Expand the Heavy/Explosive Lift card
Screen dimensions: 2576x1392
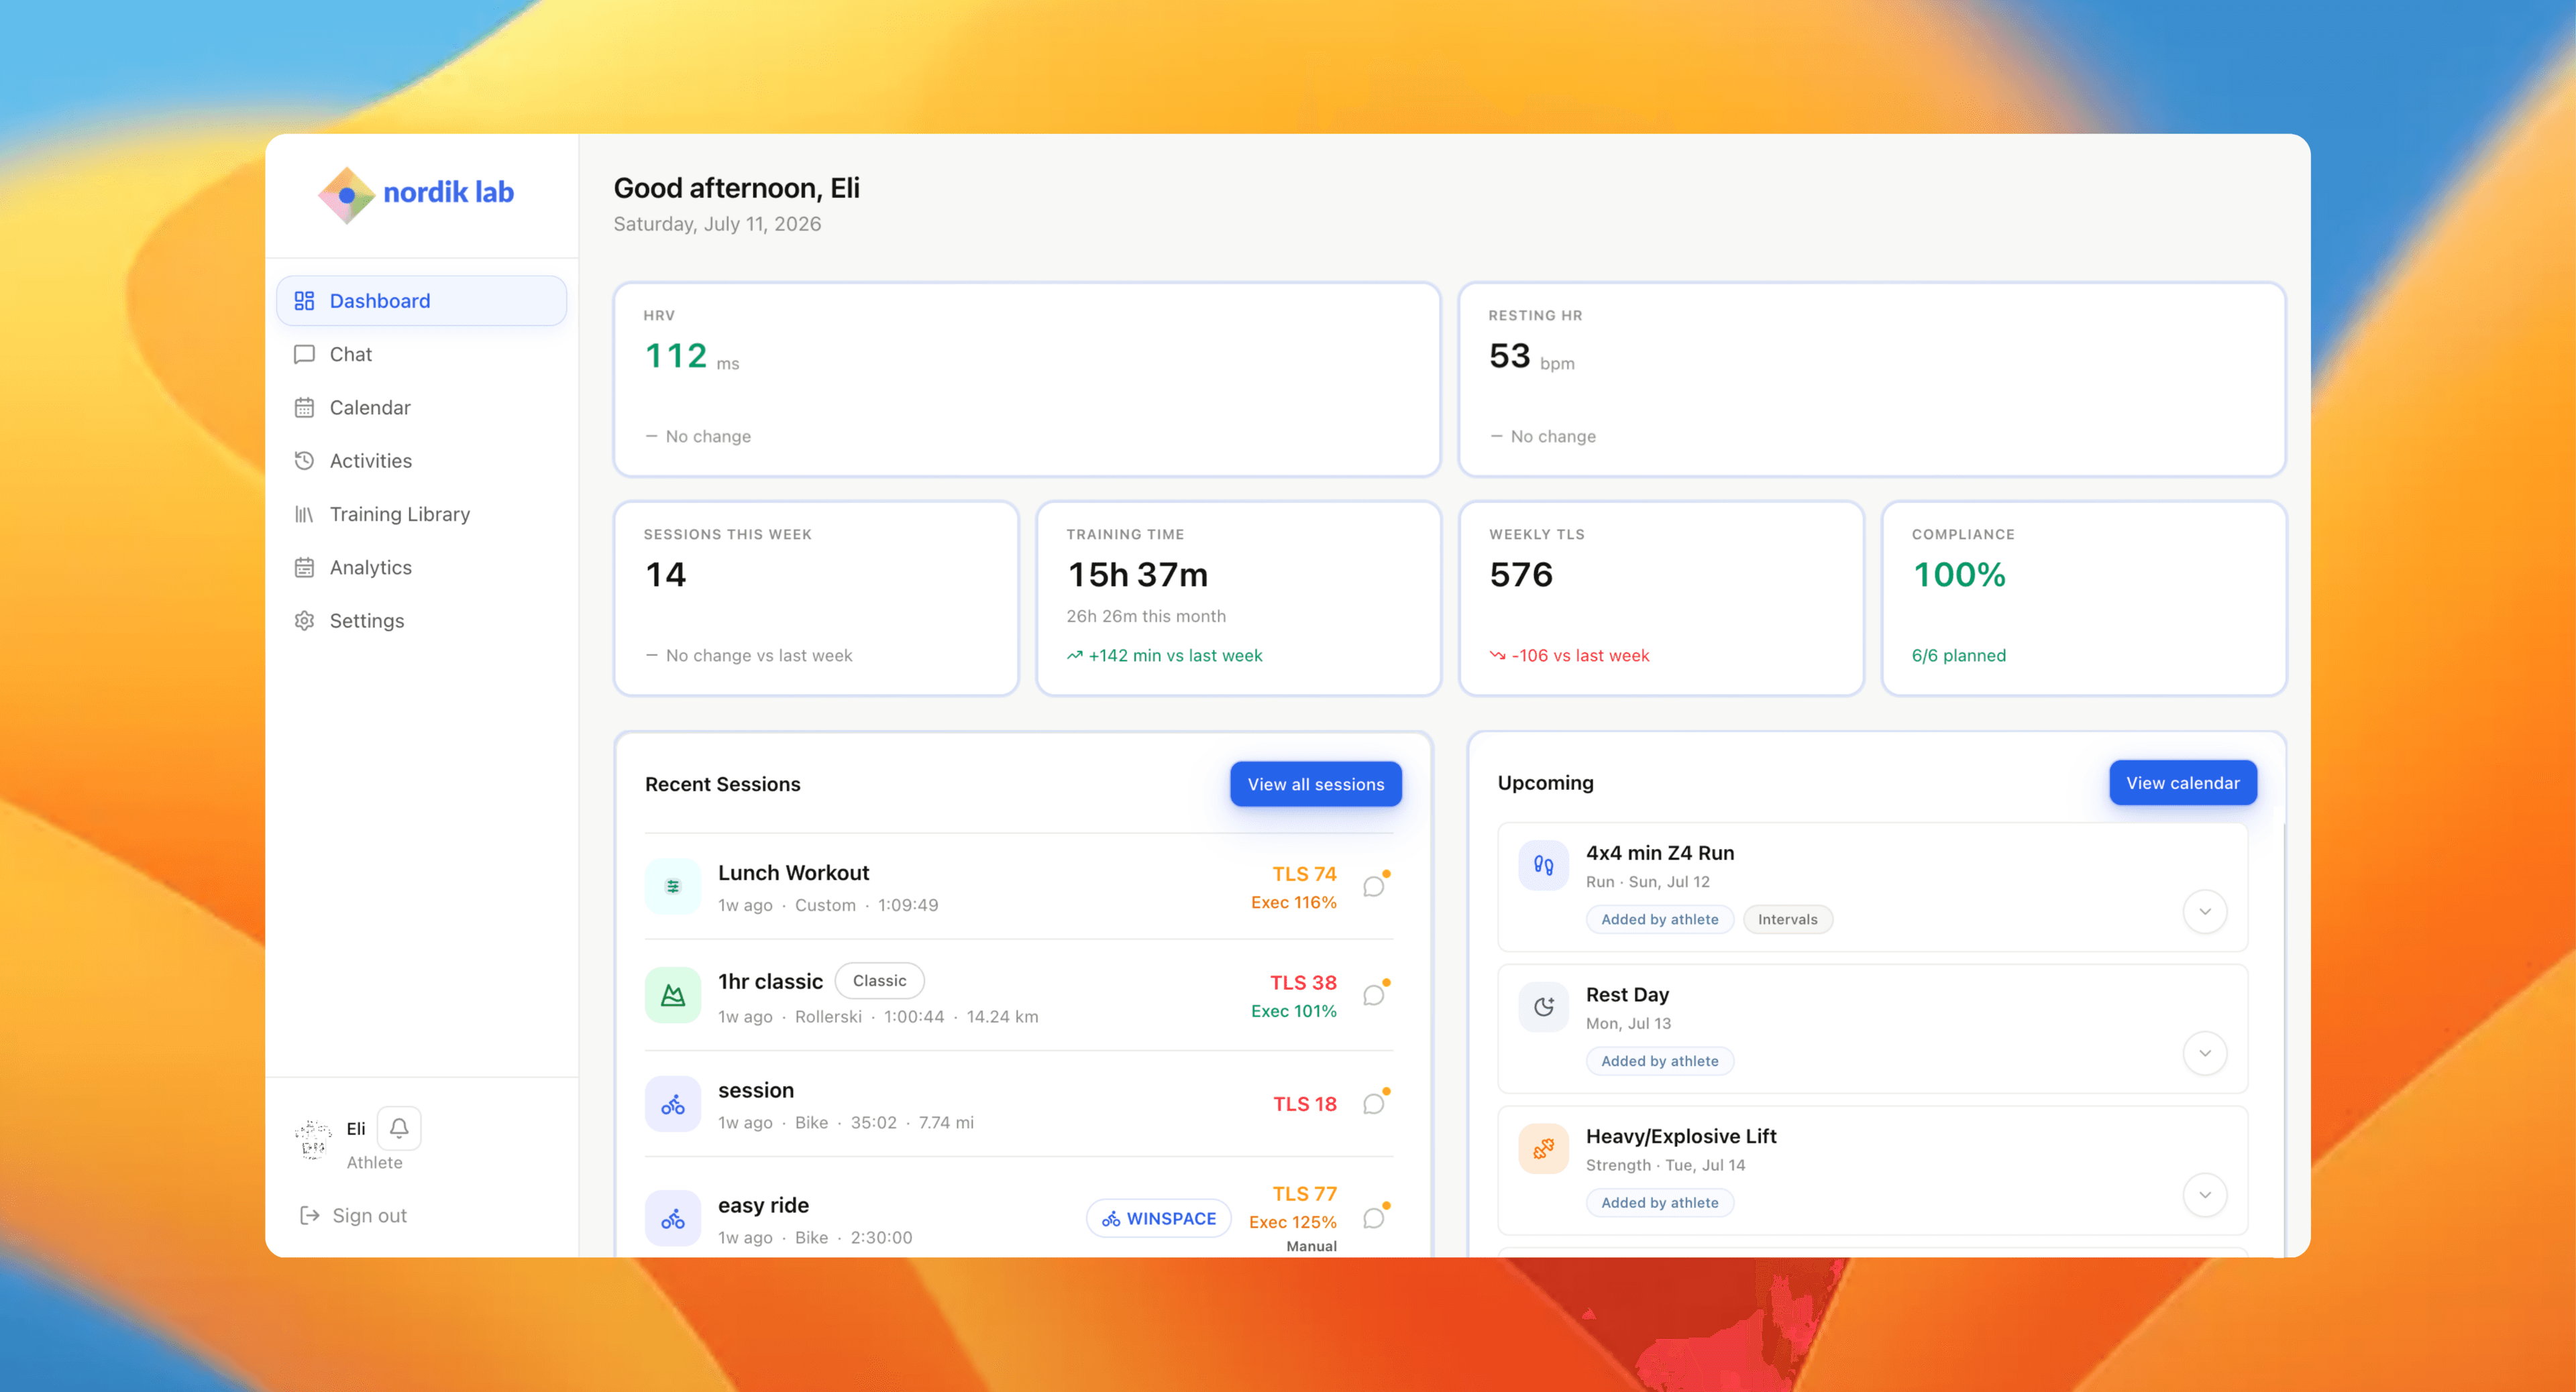click(x=2204, y=1195)
